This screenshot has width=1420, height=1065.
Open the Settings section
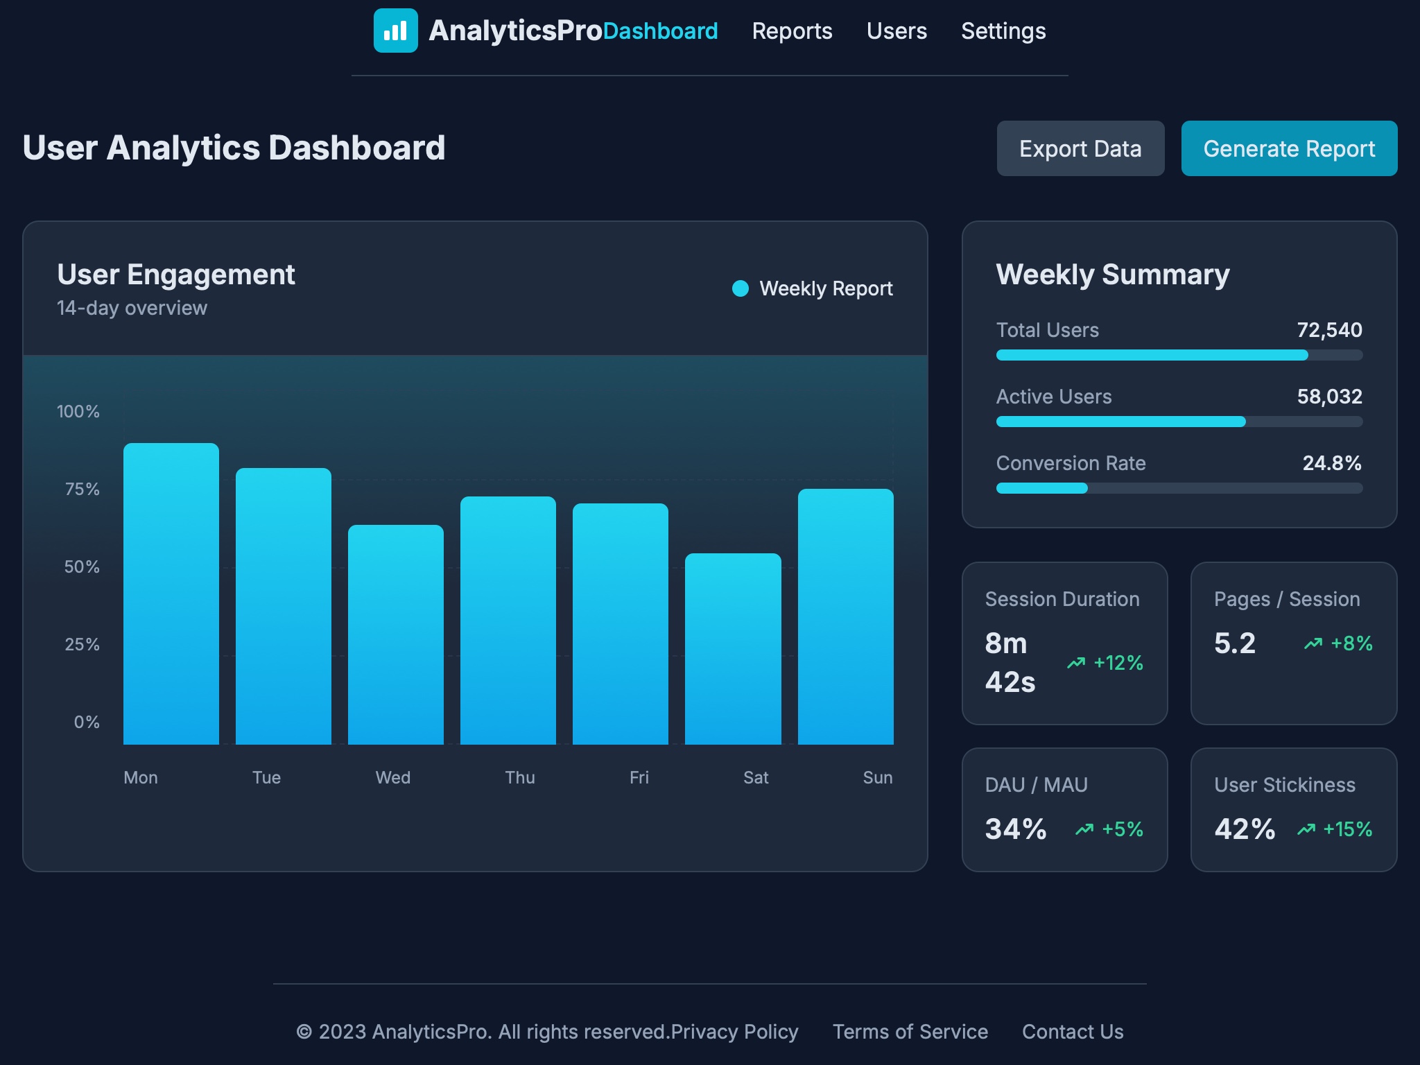1003,31
